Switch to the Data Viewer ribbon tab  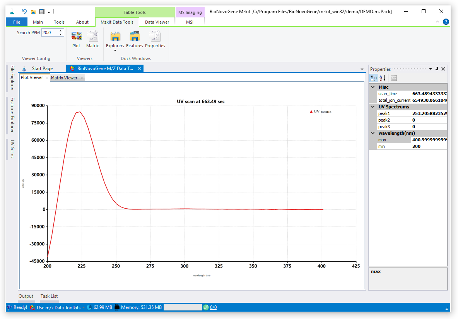click(157, 22)
